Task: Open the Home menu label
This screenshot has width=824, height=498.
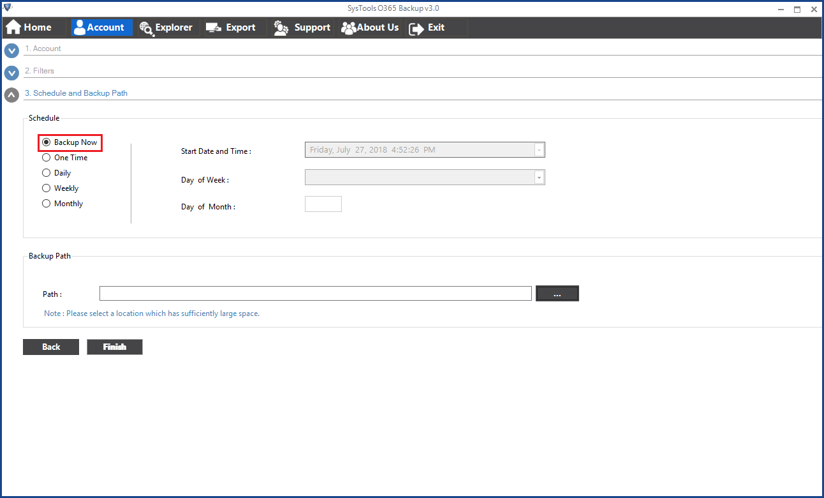Action: 38,27
